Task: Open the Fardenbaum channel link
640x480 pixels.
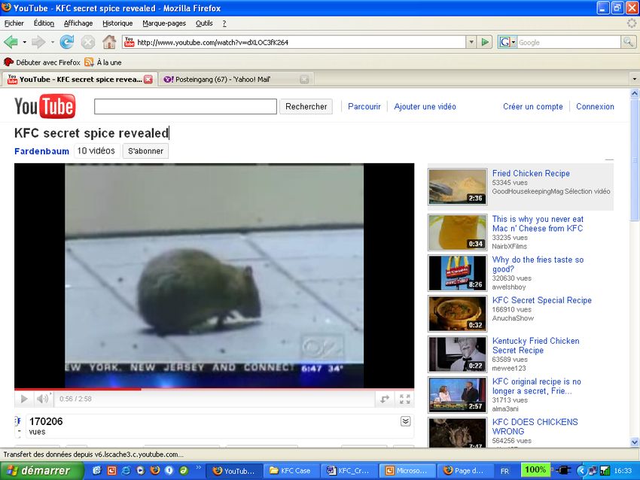Action: [41, 151]
